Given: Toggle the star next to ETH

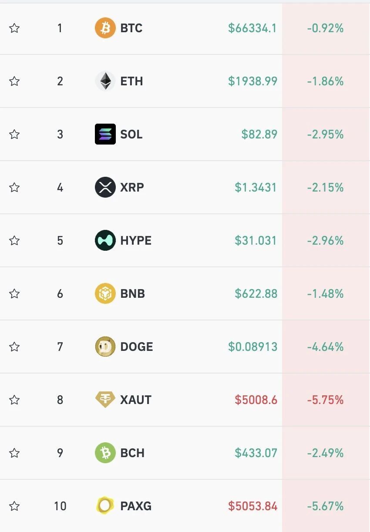Looking at the screenshot, I should [x=14, y=81].
